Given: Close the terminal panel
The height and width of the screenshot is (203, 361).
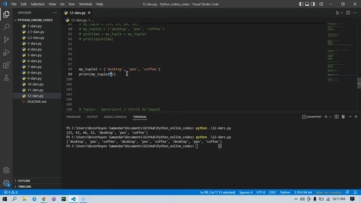Looking at the screenshot, I should [356, 117].
